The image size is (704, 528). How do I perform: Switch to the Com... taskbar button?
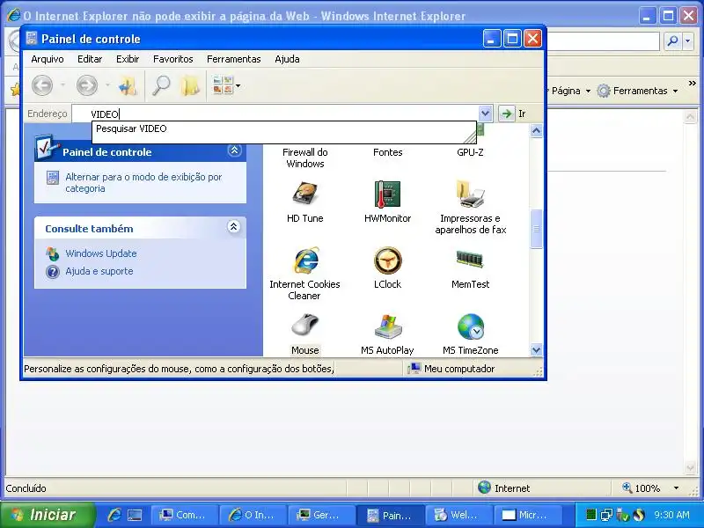click(184, 515)
